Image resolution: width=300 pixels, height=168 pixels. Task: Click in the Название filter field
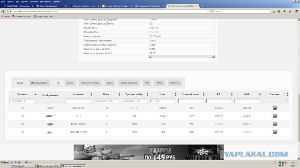click(78, 101)
